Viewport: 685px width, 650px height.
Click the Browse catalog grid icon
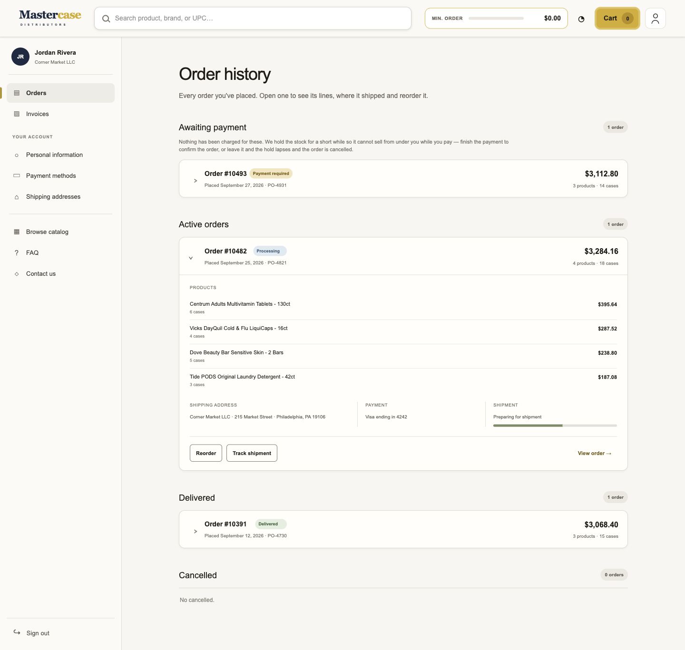click(x=17, y=232)
